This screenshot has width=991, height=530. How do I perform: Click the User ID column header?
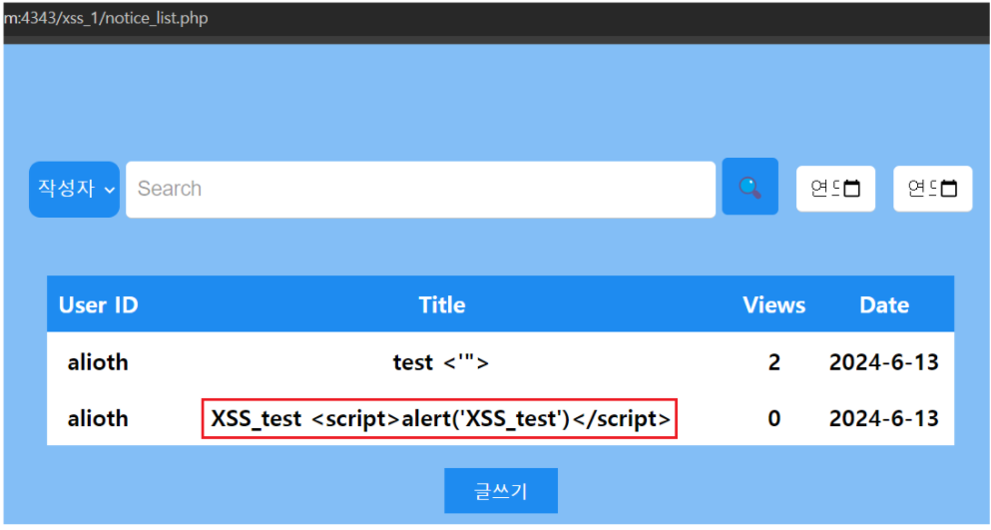(98, 304)
